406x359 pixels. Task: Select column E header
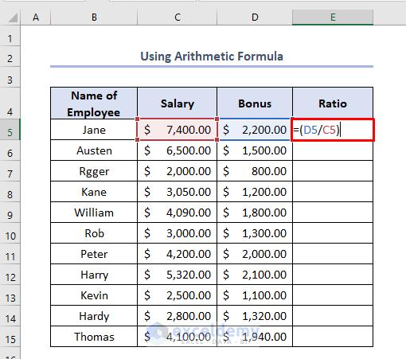[x=333, y=18]
